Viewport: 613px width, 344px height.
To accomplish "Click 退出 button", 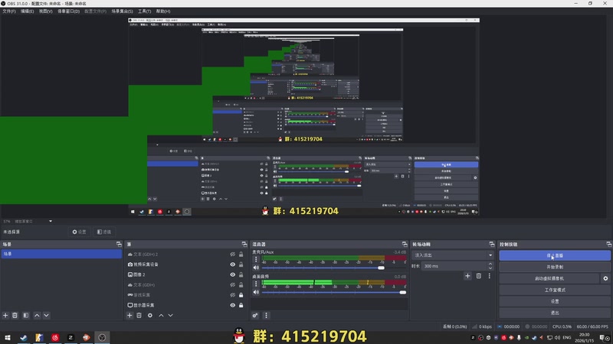I will tap(555, 313).
